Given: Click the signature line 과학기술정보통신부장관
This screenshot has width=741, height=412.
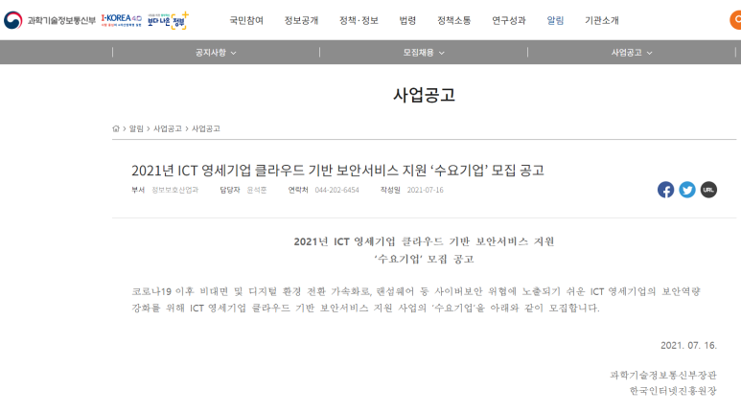Looking at the screenshot, I should pos(663,376).
